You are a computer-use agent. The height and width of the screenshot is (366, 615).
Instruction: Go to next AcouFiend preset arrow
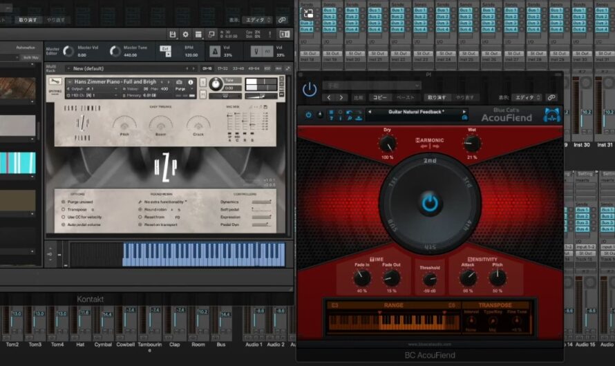464,112
